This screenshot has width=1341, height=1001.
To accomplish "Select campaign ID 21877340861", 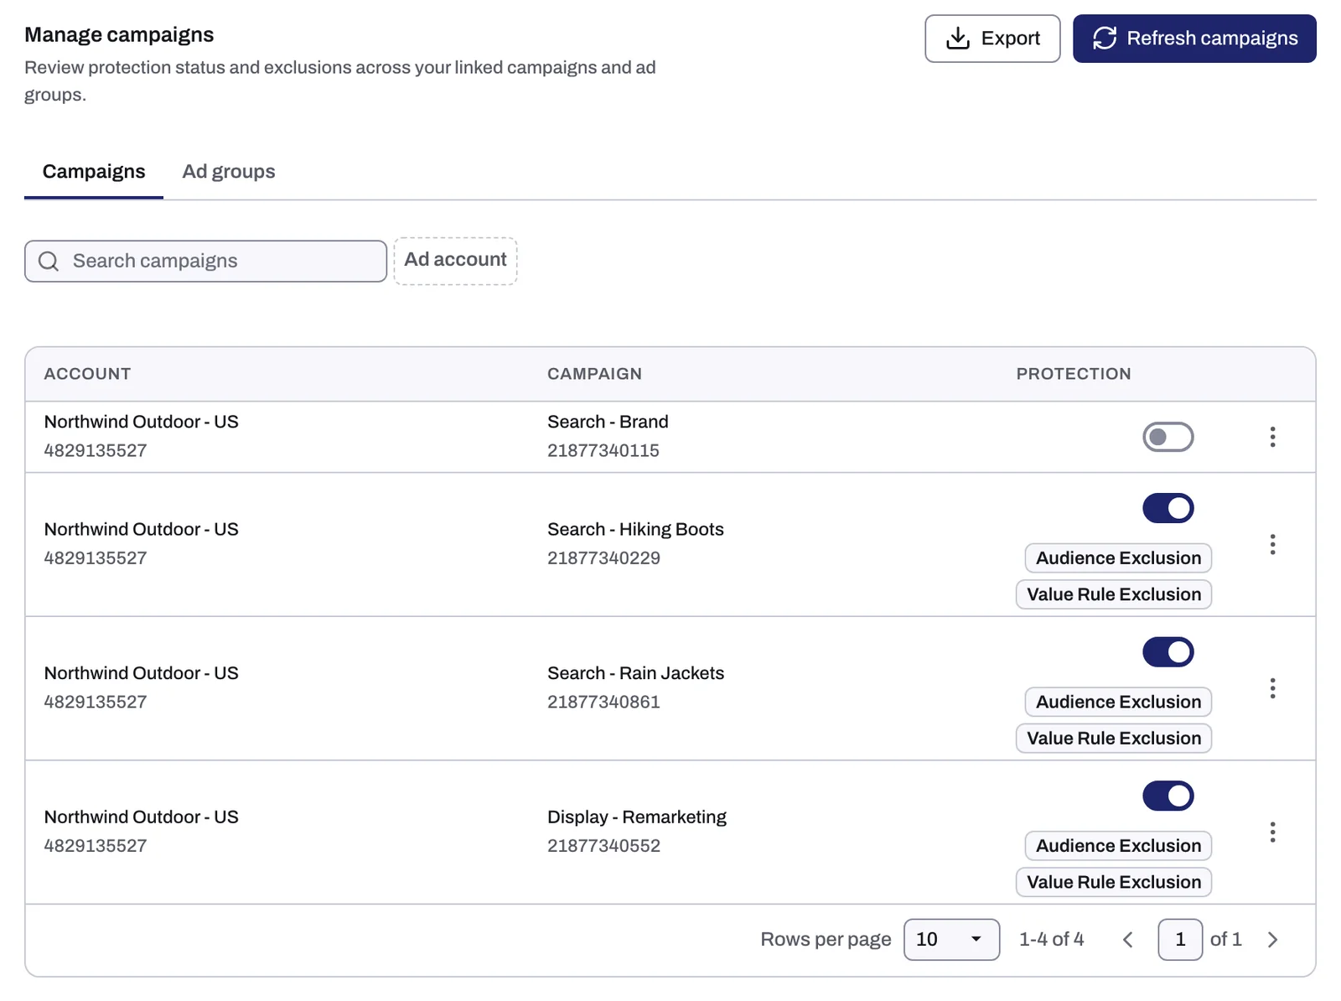I will (603, 703).
